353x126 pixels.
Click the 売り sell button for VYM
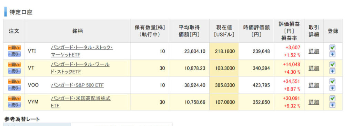(x=14, y=105)
